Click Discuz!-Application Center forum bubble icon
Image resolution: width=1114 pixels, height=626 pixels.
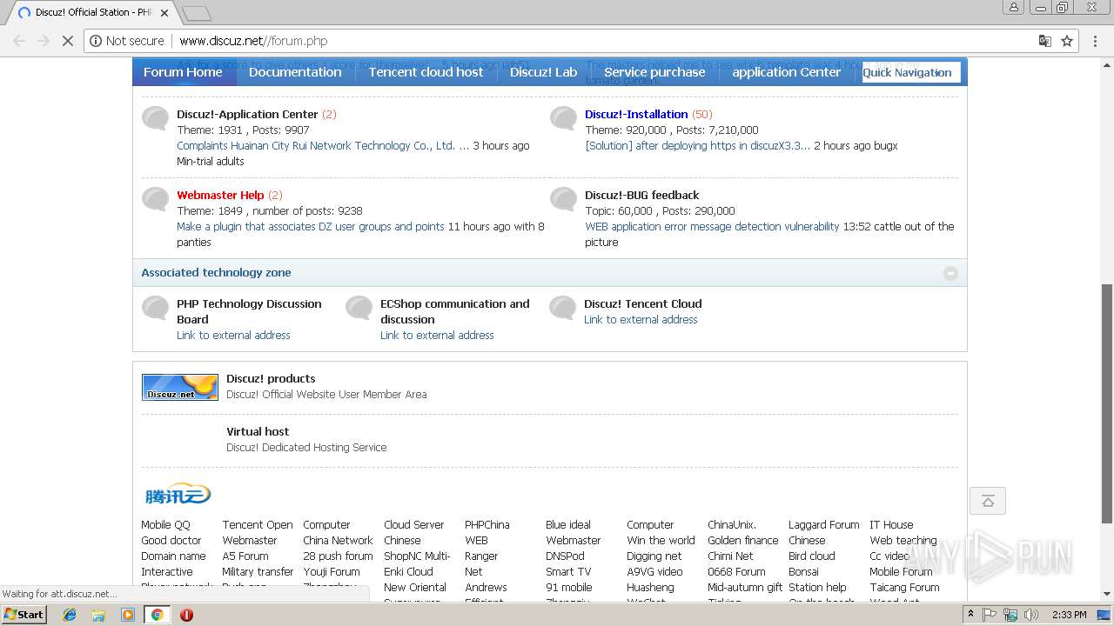(155, 118)
